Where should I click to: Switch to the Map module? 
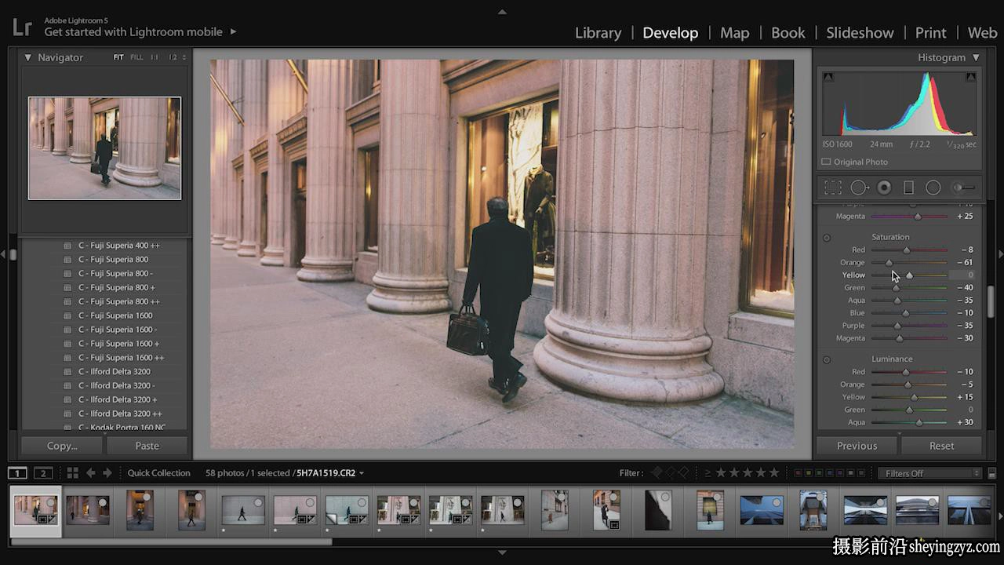(735, 33)
